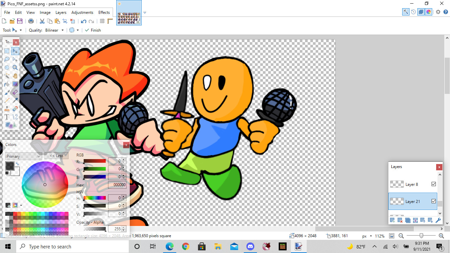Uncheck the Layer 21 visibility checkbox
The image size is (450, 253).
click(x=434, y=201)
